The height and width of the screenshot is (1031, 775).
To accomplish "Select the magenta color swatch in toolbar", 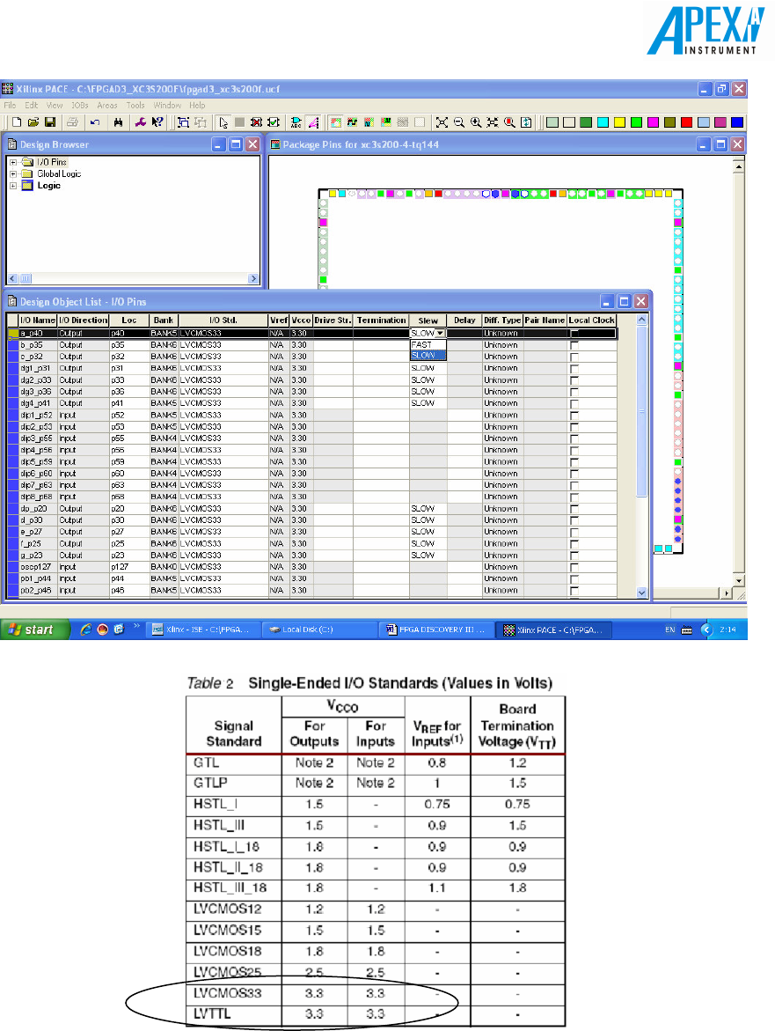I will [653, 122].
